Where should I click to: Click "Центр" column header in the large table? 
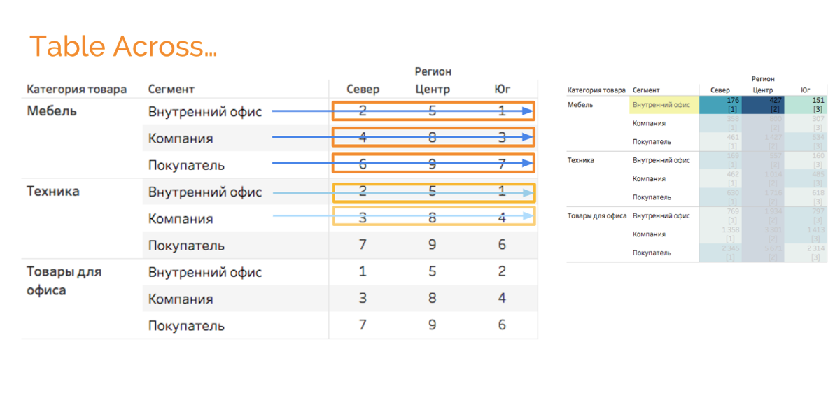tap(433, 89)
